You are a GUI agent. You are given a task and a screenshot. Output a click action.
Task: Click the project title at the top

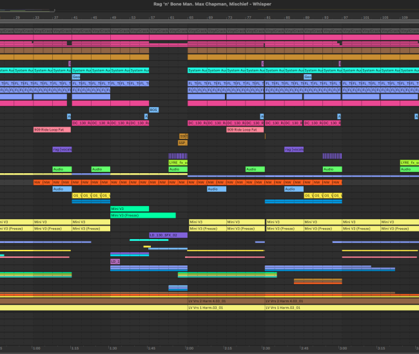pos(209,5)
